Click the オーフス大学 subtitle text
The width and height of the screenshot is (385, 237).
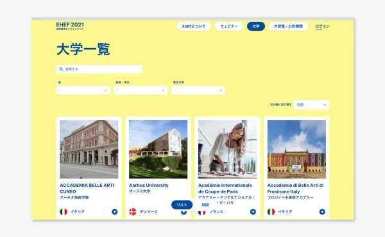(139, 191)
